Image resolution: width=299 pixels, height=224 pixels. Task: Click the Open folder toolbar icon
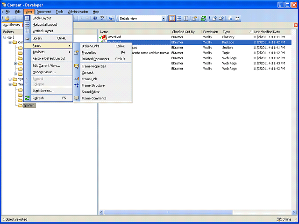[x=7, y=19]
